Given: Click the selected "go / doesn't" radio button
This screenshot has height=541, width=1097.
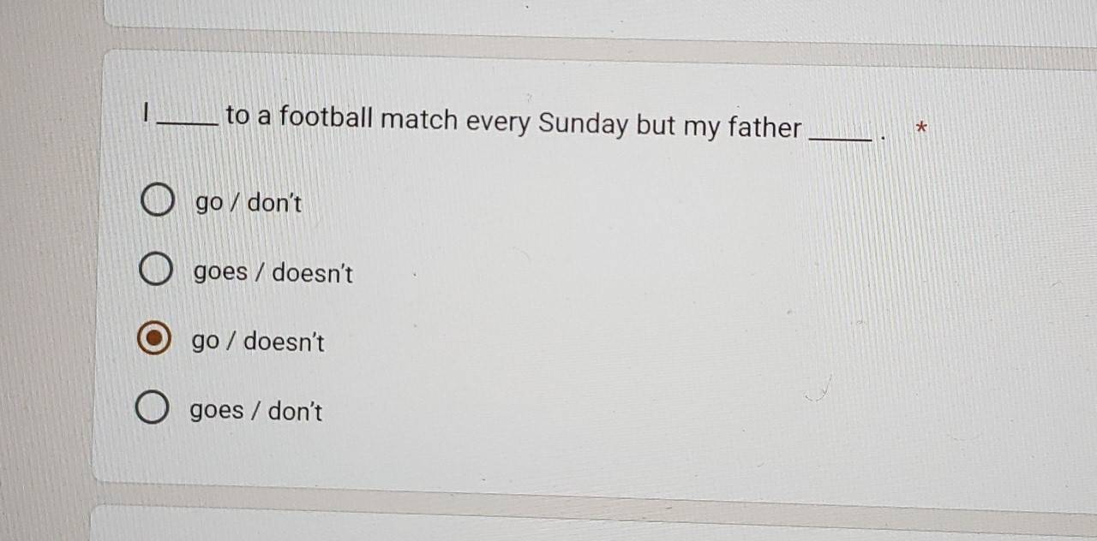Looking at the screenshot, I should [153, 341].
